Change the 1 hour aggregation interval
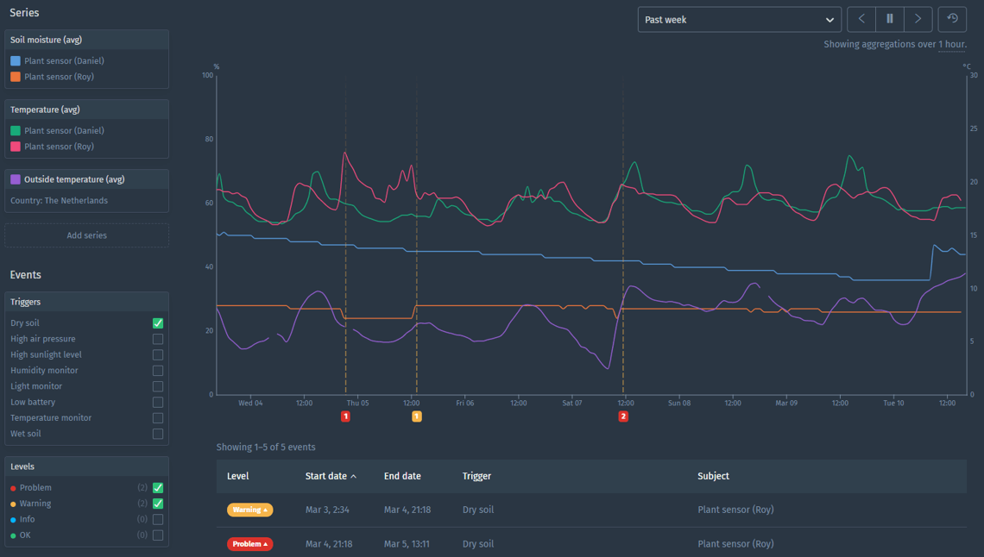The width and height of the screenshot is (984, 557). (x=952, y=45)
